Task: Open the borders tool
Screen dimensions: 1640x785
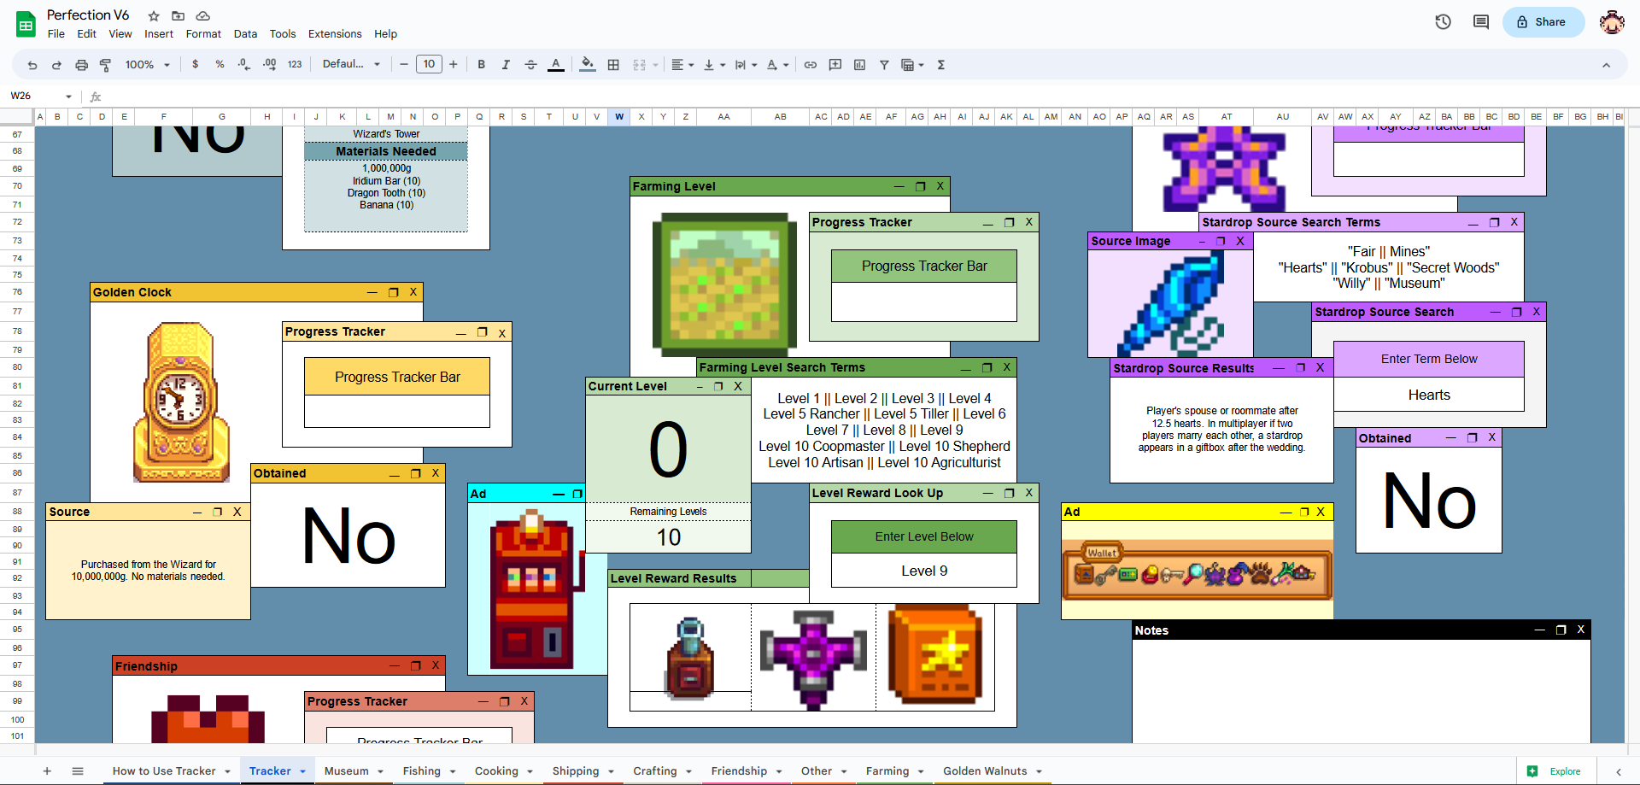Action: (x=613, y=65)
